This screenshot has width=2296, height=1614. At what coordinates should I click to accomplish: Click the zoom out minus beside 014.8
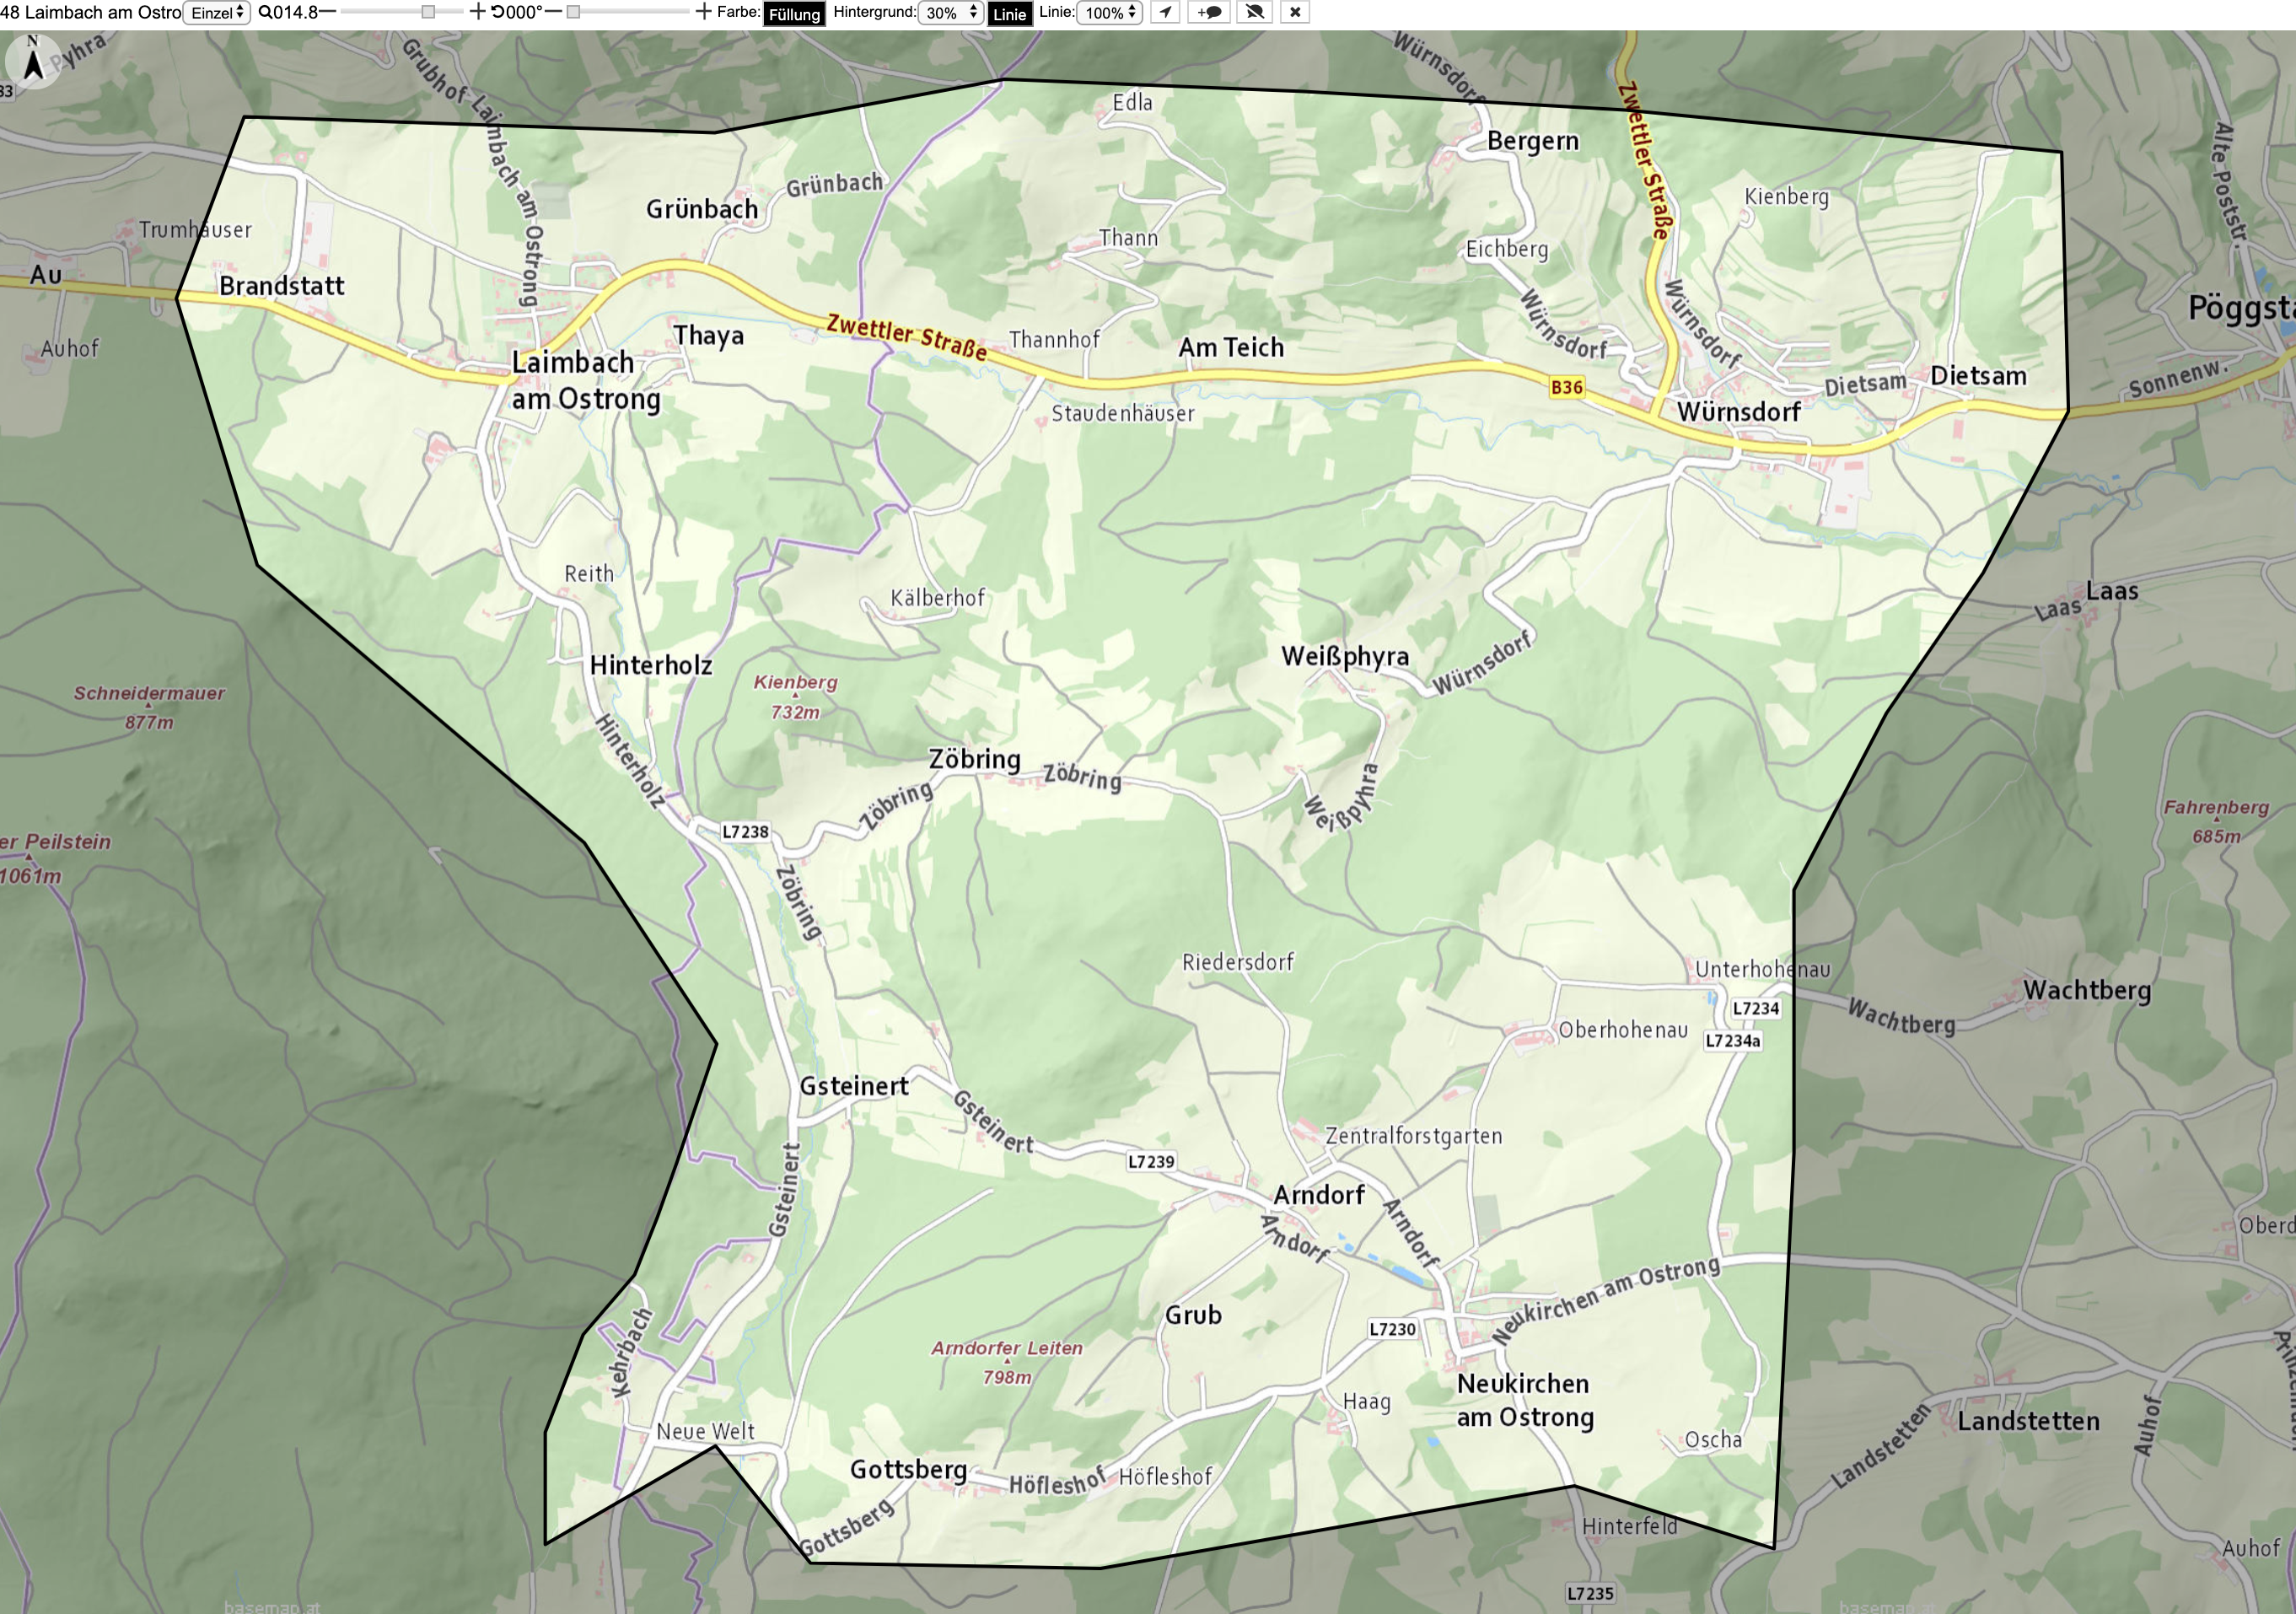pyautogui.click(x=327, y=12)
